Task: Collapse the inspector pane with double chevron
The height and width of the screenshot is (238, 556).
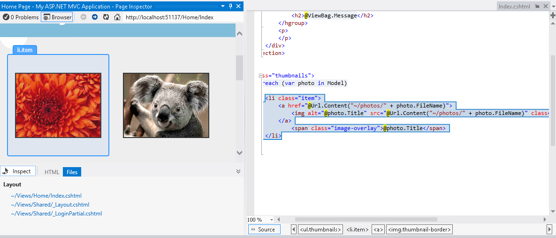Action: click(238, 171)
